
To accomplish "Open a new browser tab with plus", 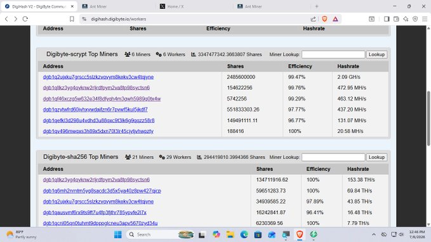I will [317, 6].
